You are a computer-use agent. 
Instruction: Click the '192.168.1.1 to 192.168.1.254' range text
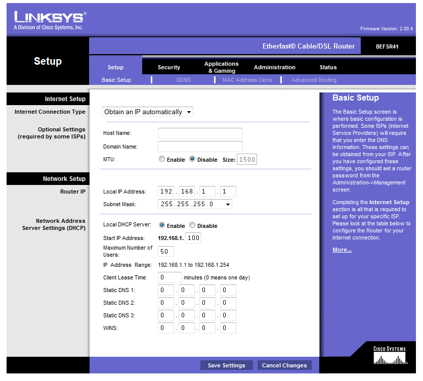point(193,265)
